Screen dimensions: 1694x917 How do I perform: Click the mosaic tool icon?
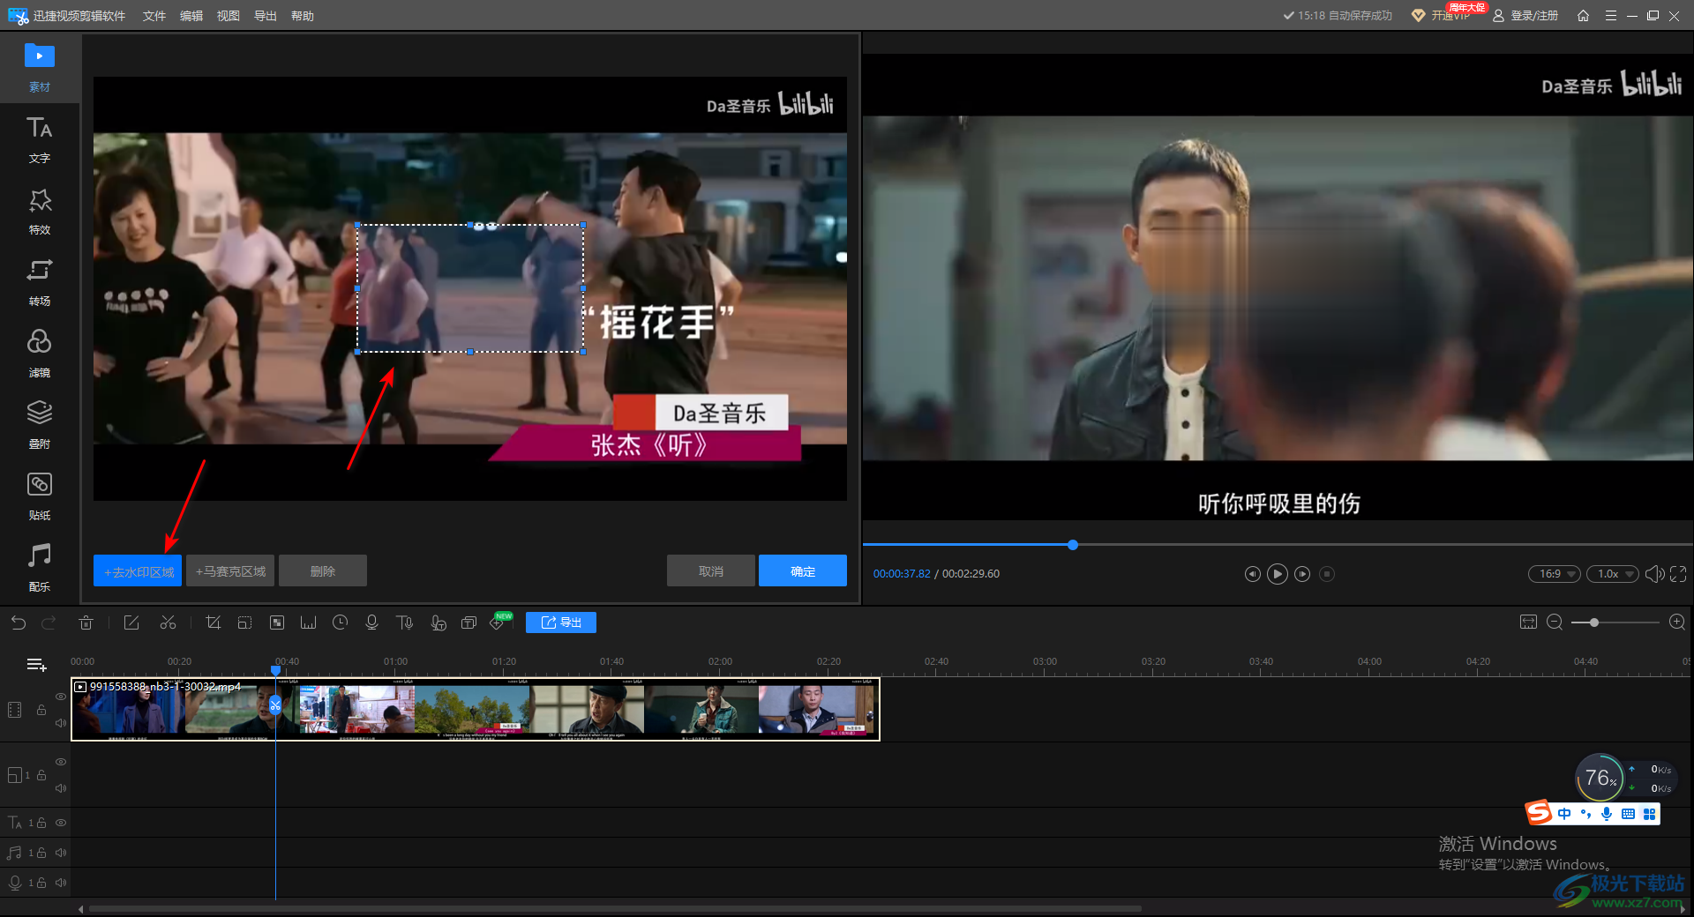(276, 623)
